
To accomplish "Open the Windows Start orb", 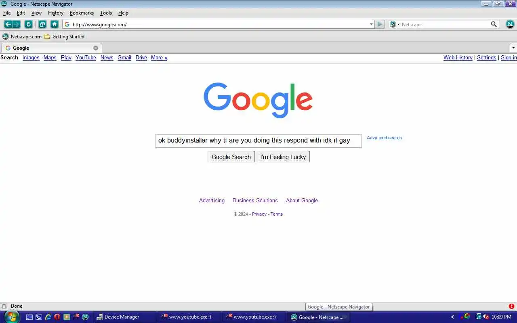I will coord(11,317).
